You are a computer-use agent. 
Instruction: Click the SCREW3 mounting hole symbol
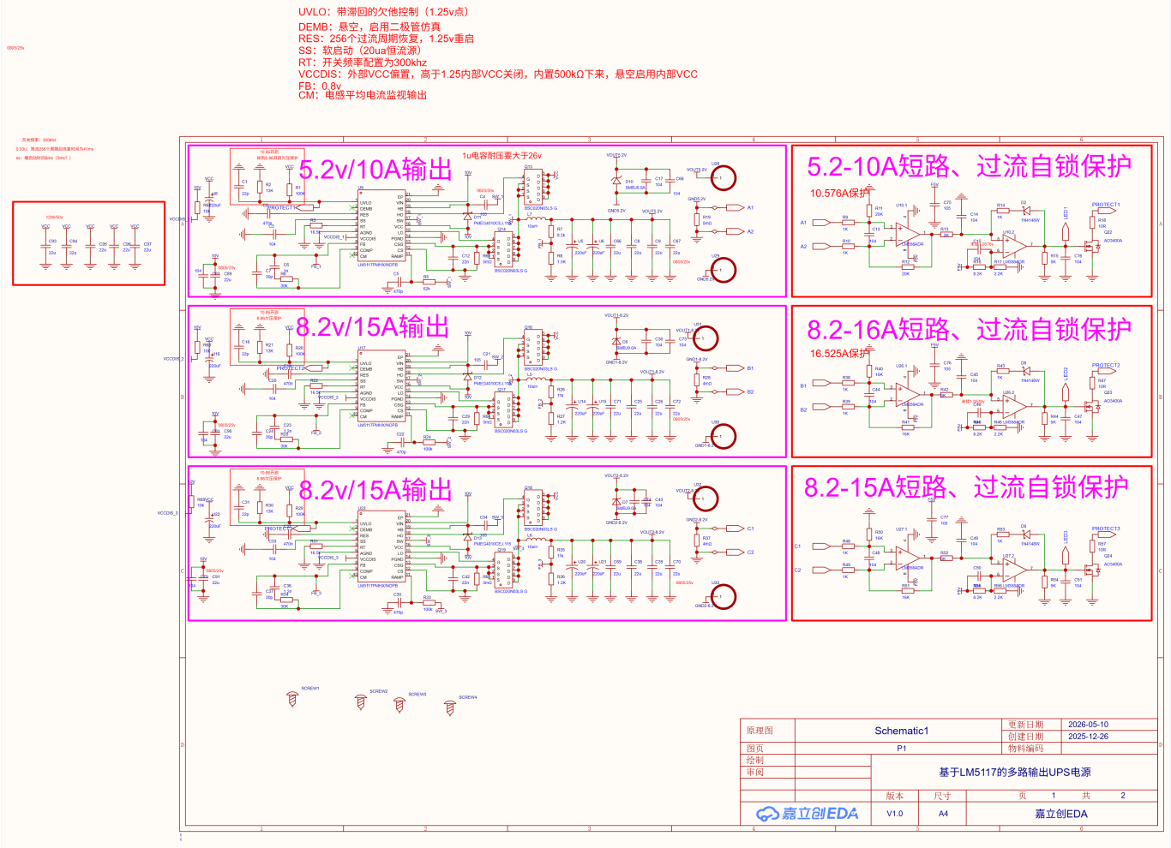click(x=399, y=705)
